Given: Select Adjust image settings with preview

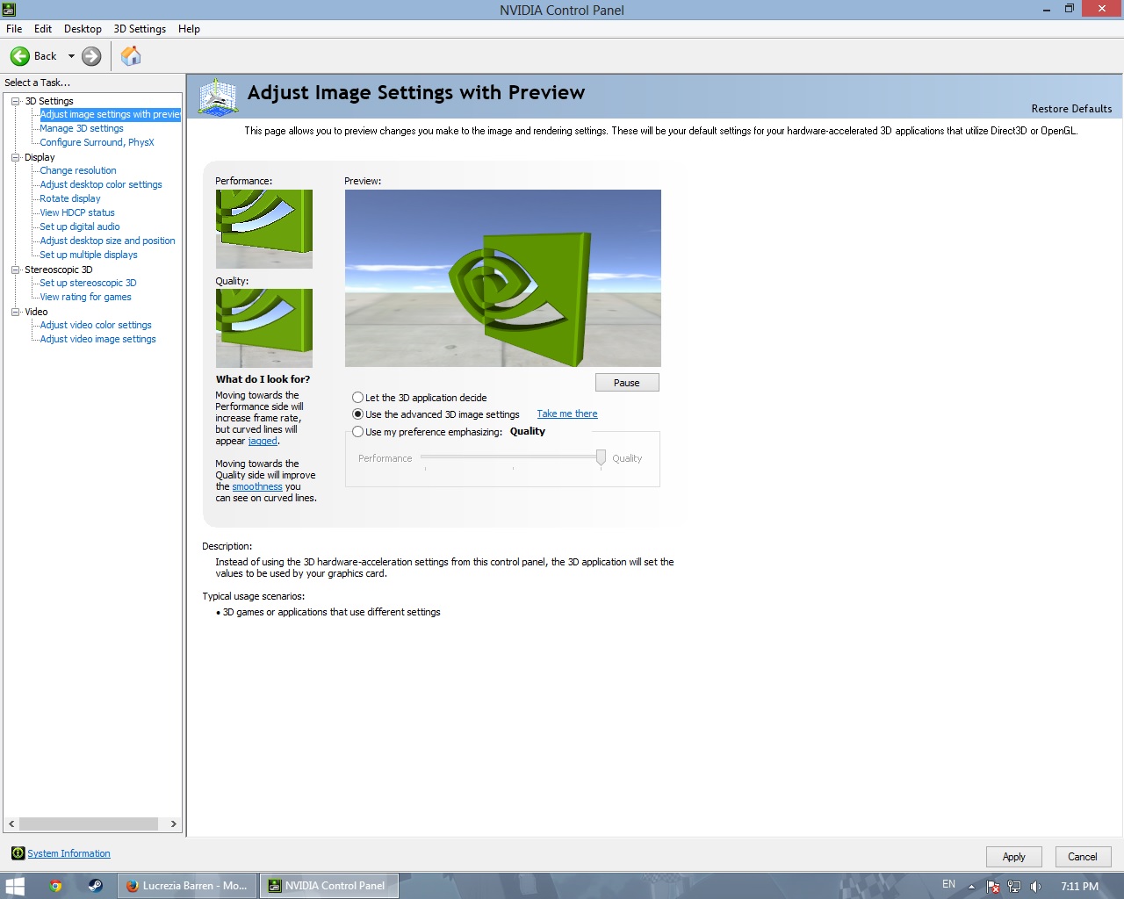Looking at the screenshot, I should tap(110, 114).
